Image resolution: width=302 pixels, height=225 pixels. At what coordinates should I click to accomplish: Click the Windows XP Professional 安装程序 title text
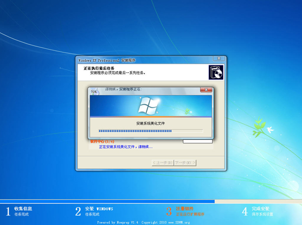[107, 60]
